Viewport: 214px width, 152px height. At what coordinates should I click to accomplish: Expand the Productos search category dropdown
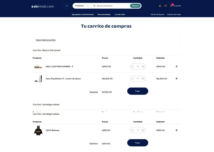(x=82, y=6)
